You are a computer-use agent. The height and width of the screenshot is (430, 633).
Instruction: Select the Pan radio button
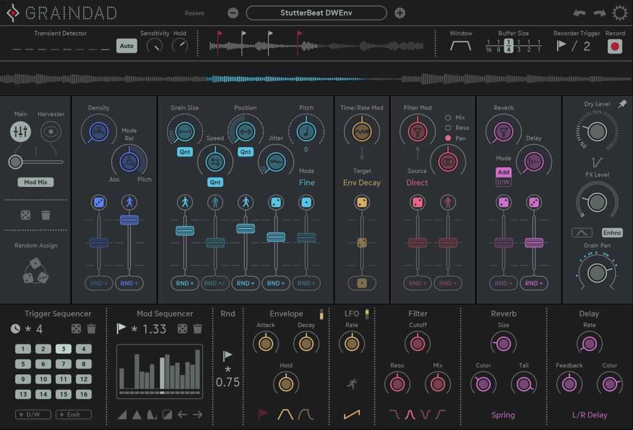(x=448, y=138)
